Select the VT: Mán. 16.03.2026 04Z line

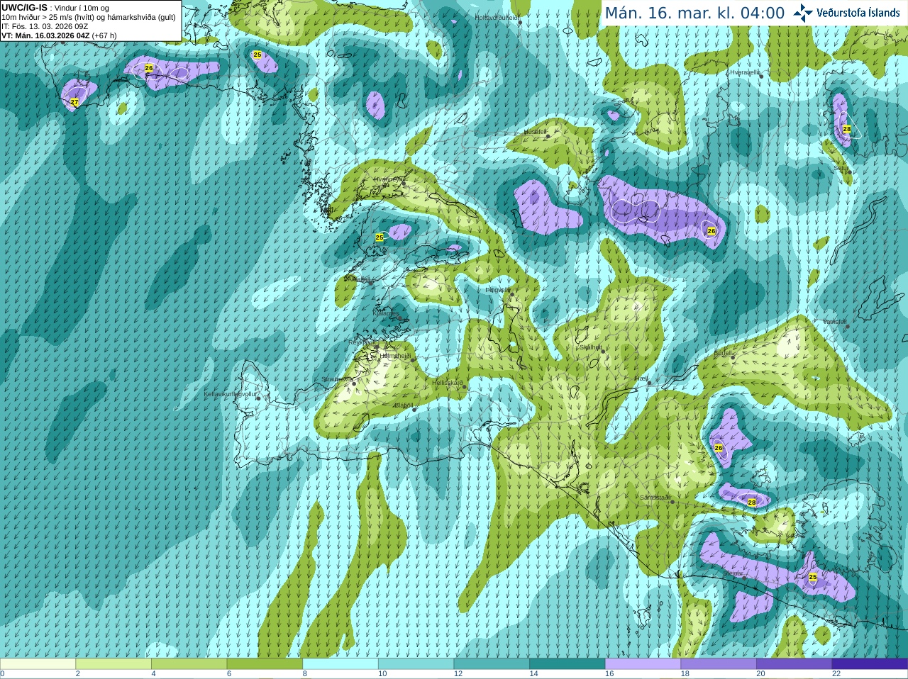[59, 35]
